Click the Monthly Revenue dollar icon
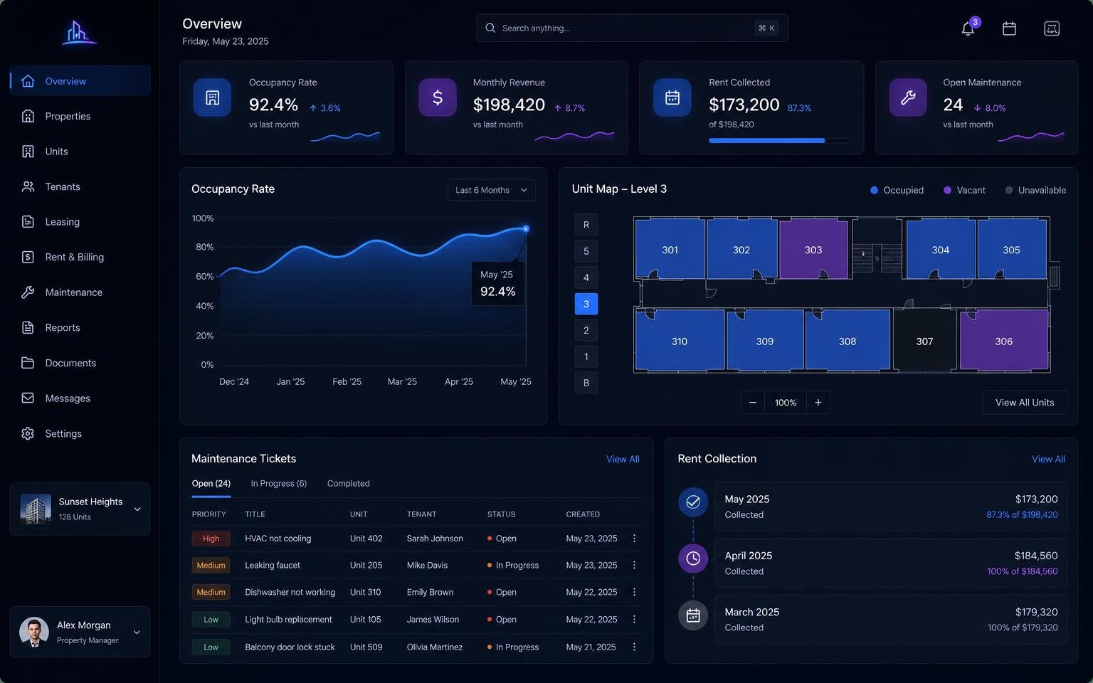The image size is (1093, 683). pos(438,97)
